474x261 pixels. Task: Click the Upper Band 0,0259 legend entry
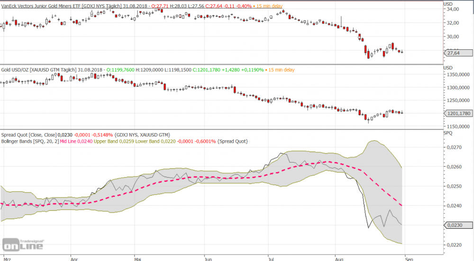[x=114, y=141]
